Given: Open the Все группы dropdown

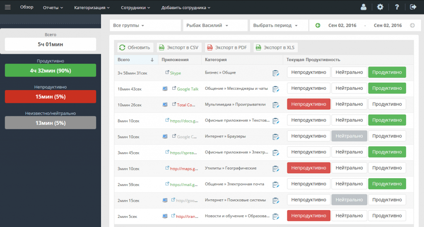Looking at the screenshot, I should click(x=145, y=25).
